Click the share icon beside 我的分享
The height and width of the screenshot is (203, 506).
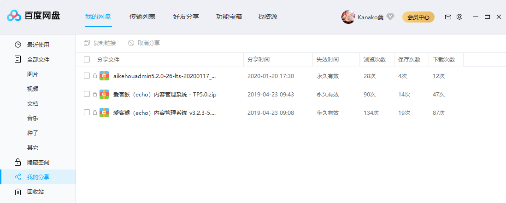[x=18, y=177]
